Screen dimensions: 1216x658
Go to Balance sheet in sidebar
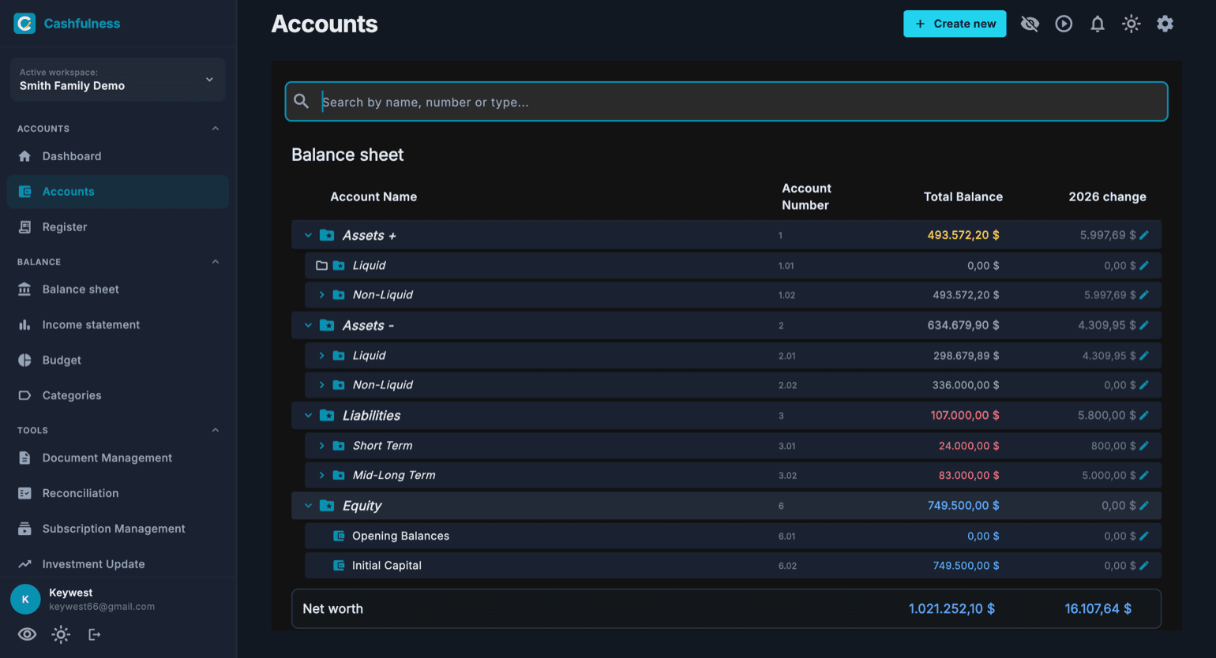(118, 290)
